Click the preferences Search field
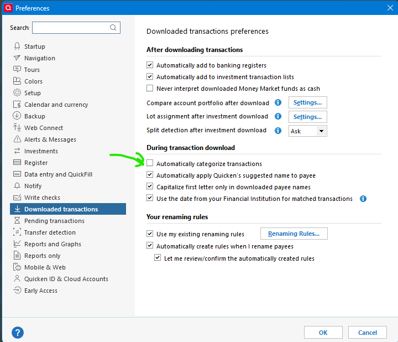398x342 pixels. pos(76,28)
